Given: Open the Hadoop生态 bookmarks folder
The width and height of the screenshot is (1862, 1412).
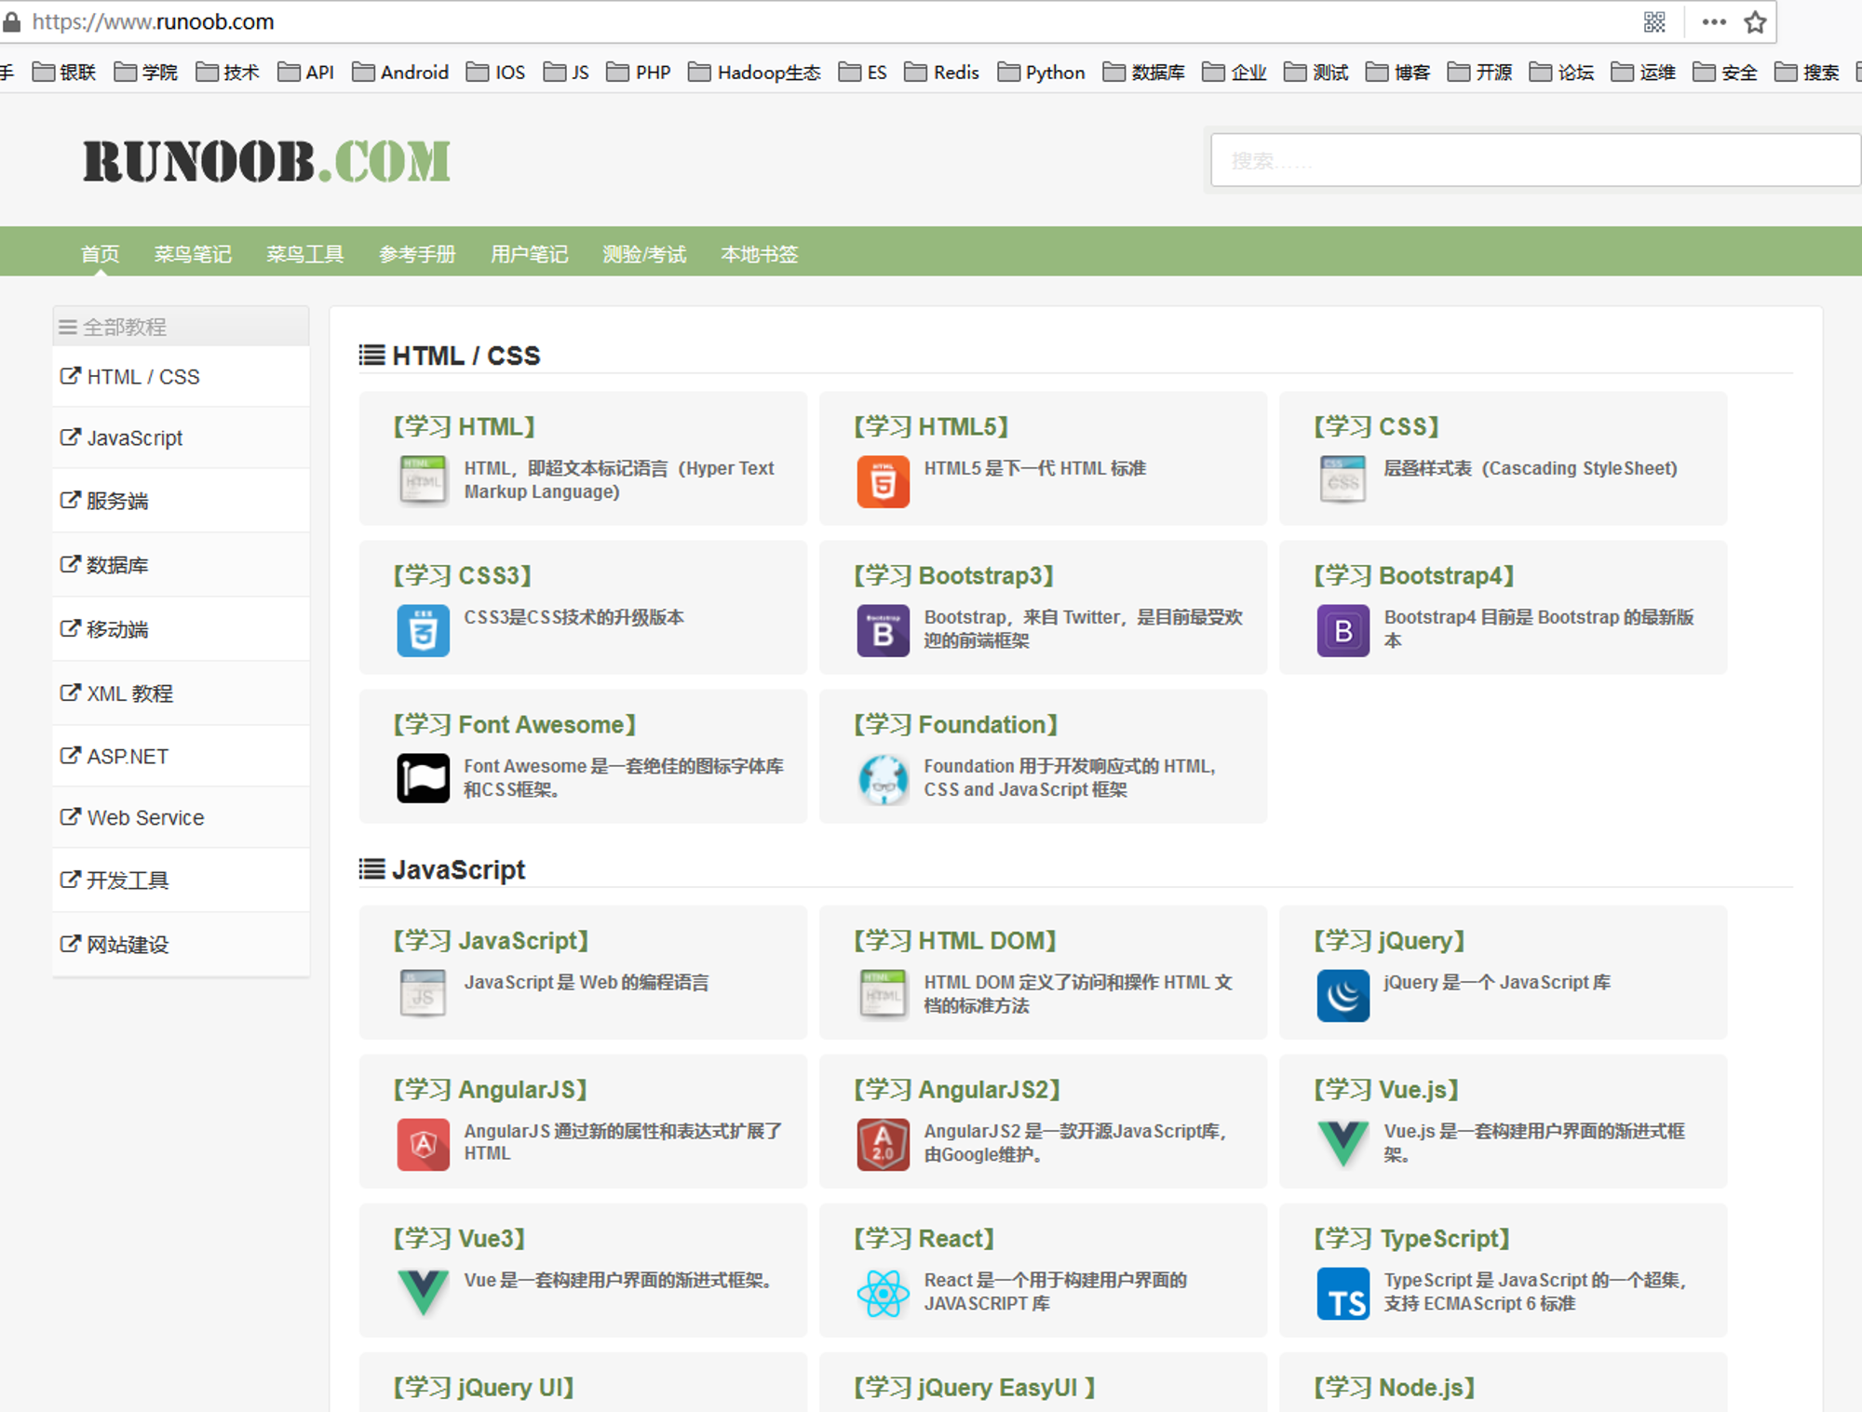Looking at the screenshot, I should 755,73.
